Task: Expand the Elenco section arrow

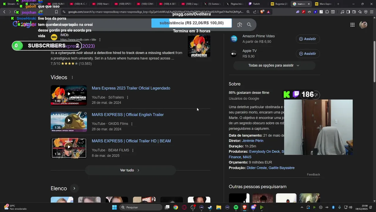Action: coord(74,188)
